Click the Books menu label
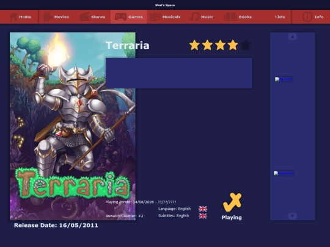 (x=245, y=17)
